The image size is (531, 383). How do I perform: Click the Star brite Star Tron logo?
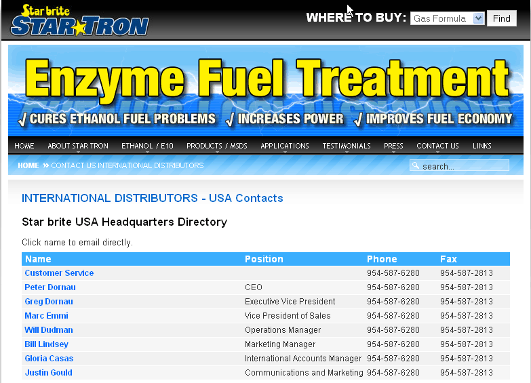pos(80,20)
